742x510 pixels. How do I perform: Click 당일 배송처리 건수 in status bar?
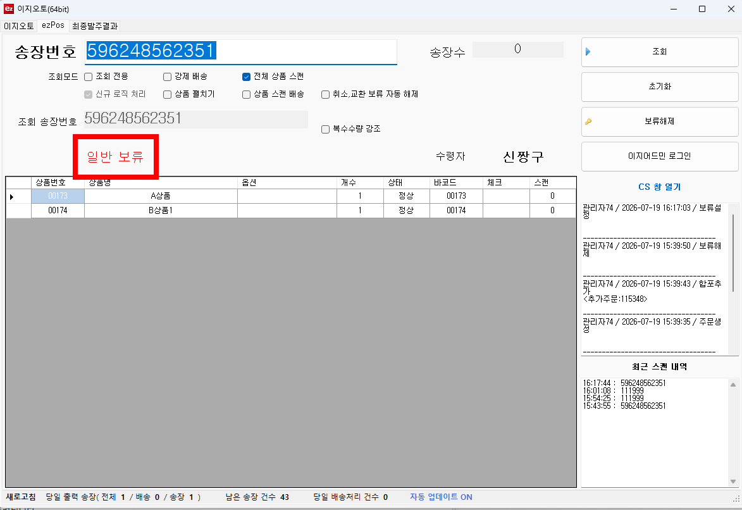coord(350,497)
